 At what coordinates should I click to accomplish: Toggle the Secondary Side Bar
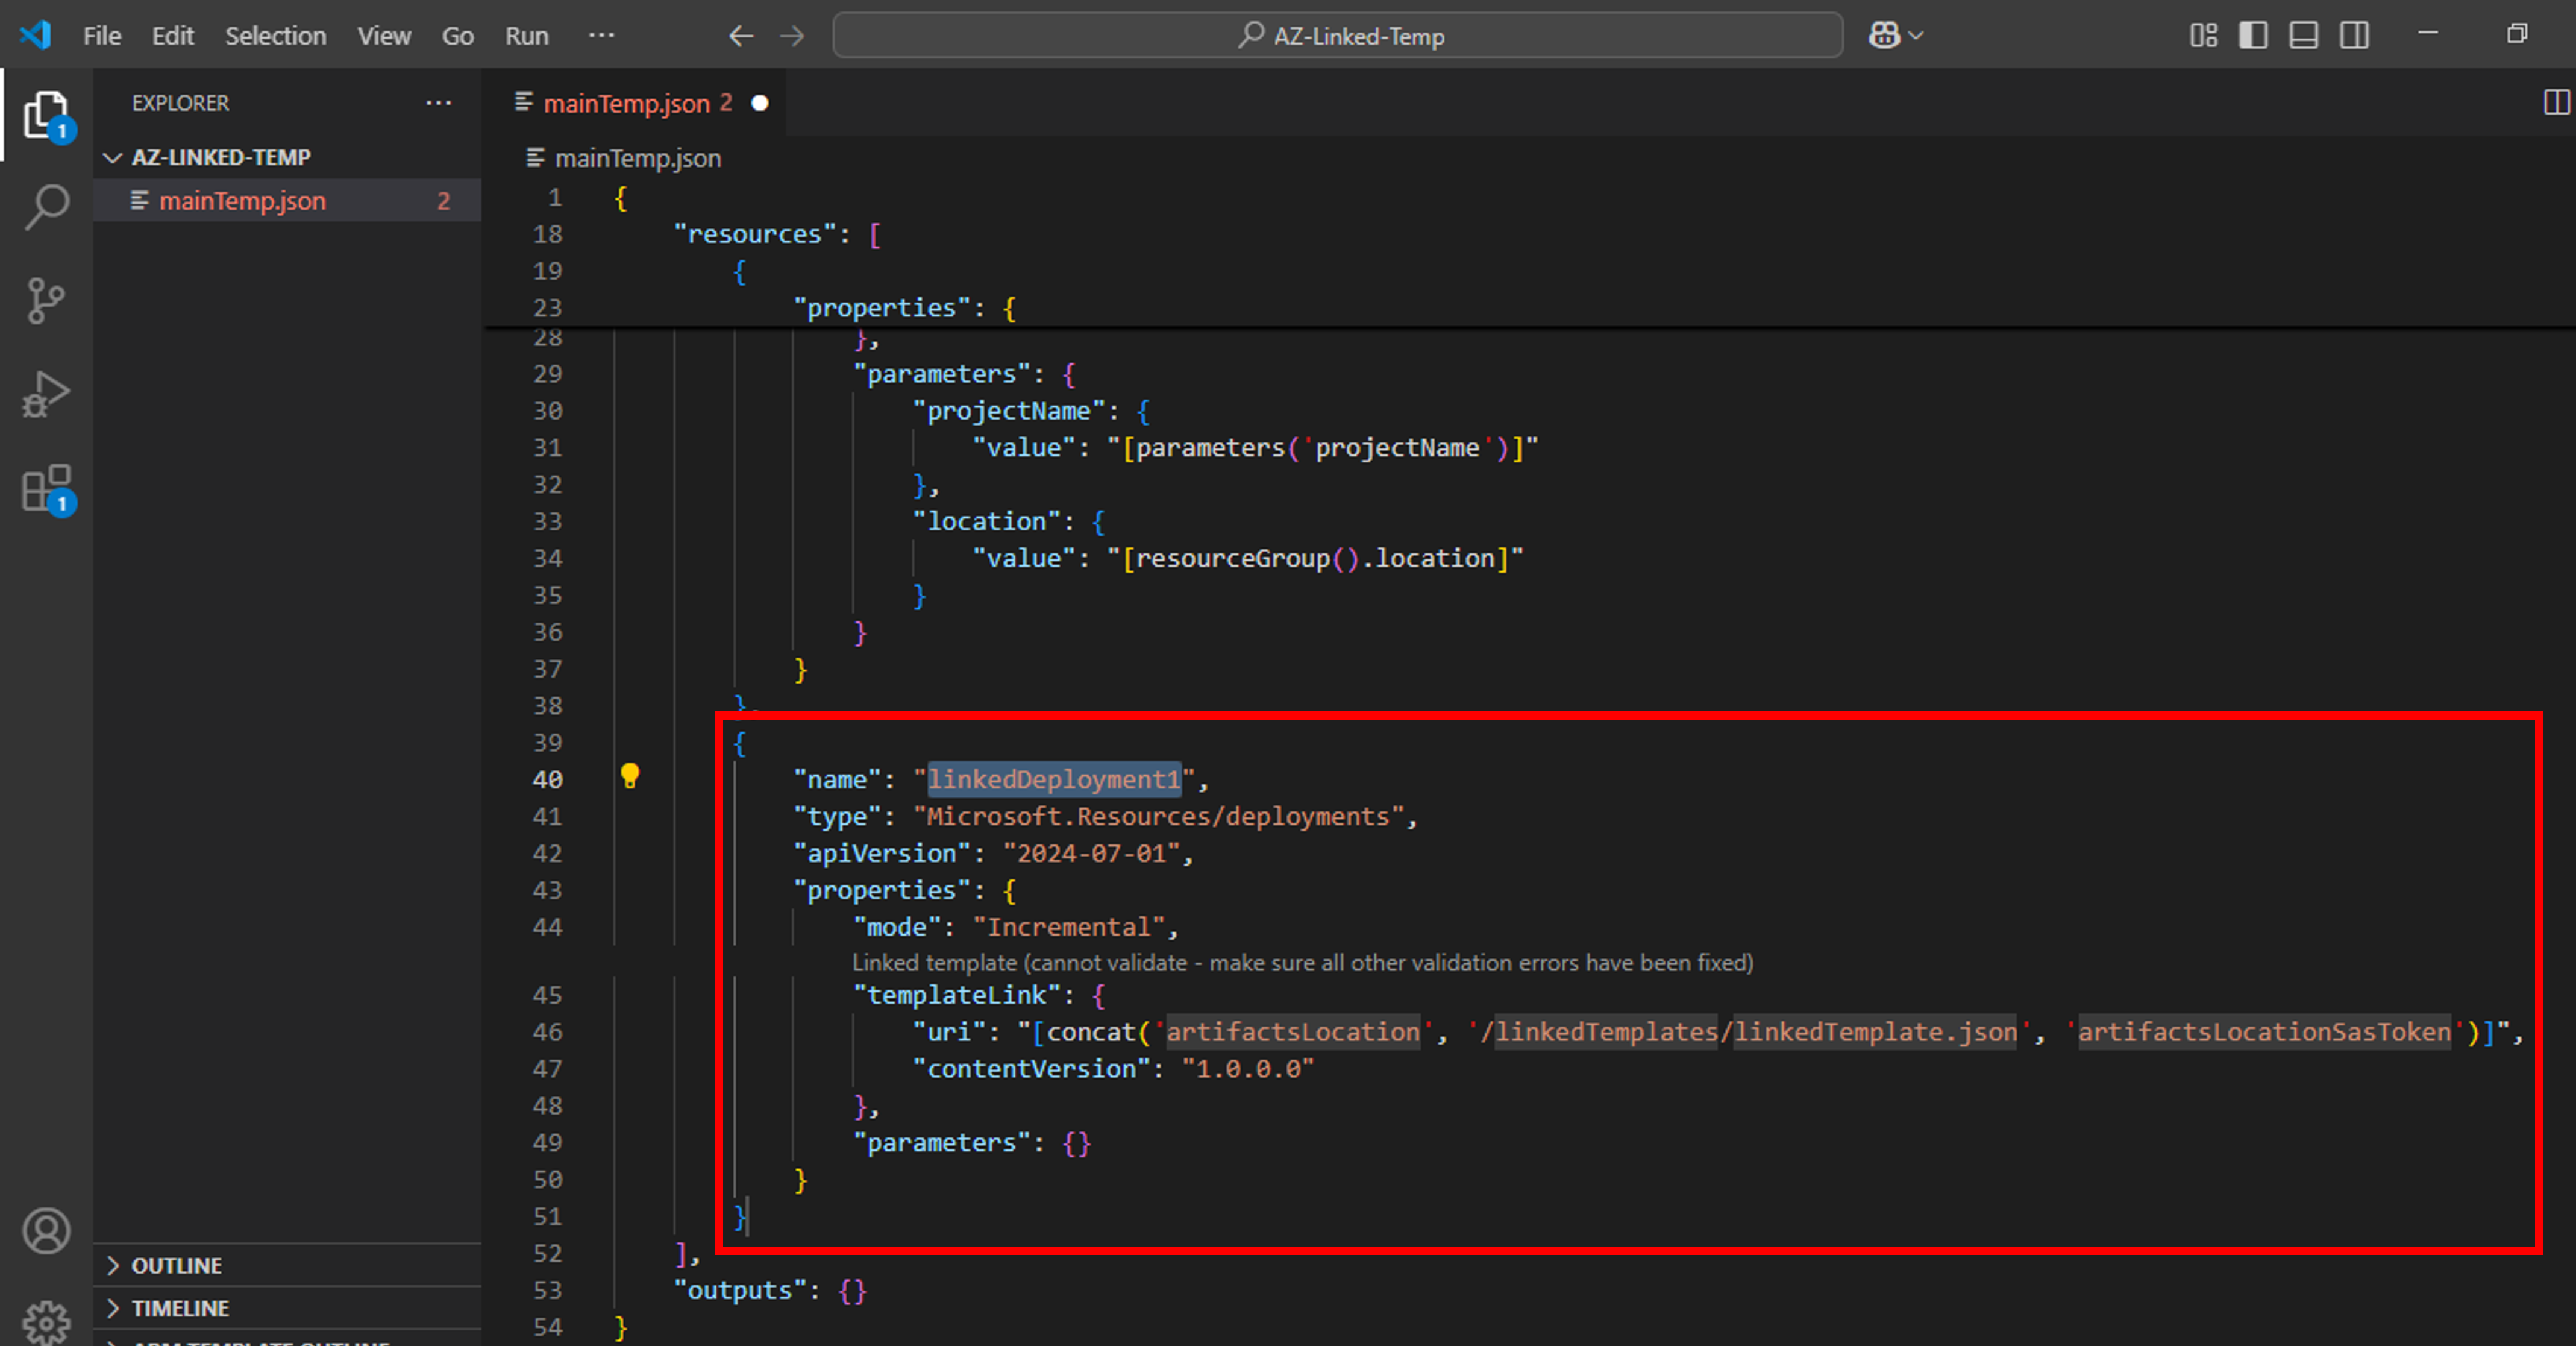click(x=2353, y=35)
